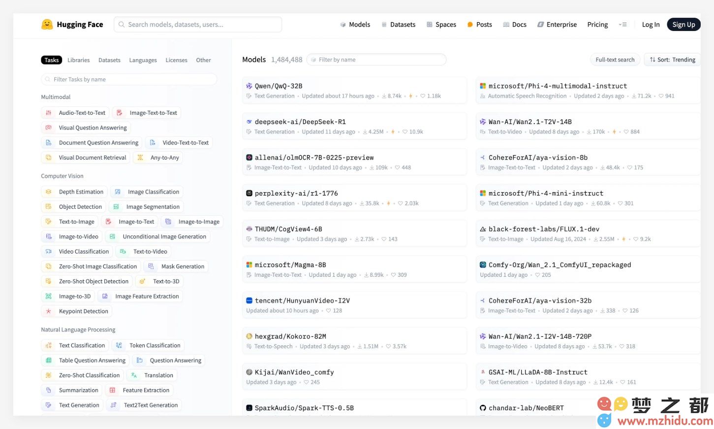Viewport: 714px width, 429px height.
Task: Click the black-forest-labs avatar icon
Action: (x=483, y=229)
